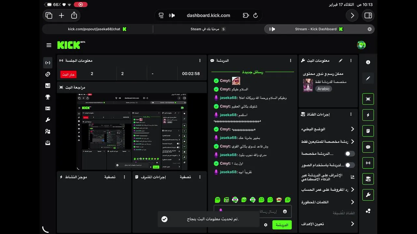Select the Stream broadcast icon in the left sidebar
Viewport: 417px width, 234px height.
[x=48, y=63]
